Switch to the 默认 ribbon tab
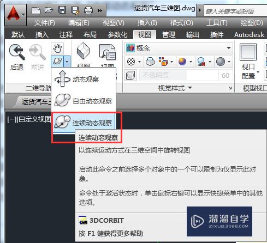Image resolution: width=267 pixels, height=243 pixels. click(18, 34)
